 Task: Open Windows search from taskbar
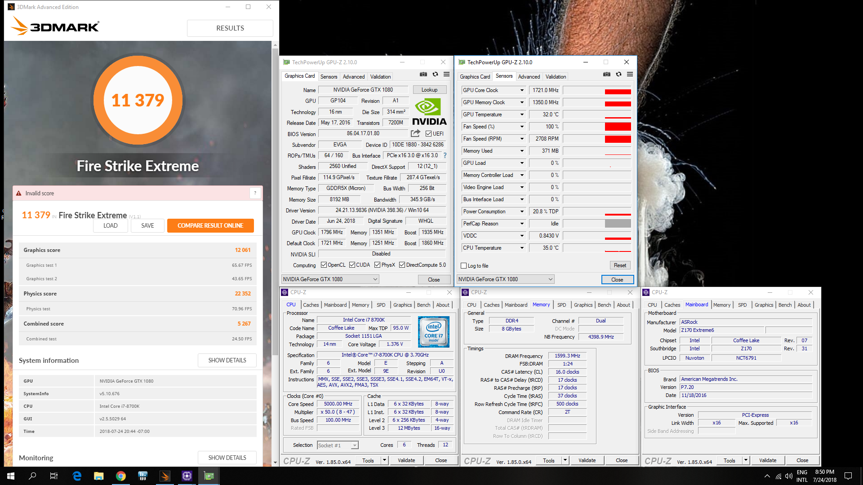32,476
